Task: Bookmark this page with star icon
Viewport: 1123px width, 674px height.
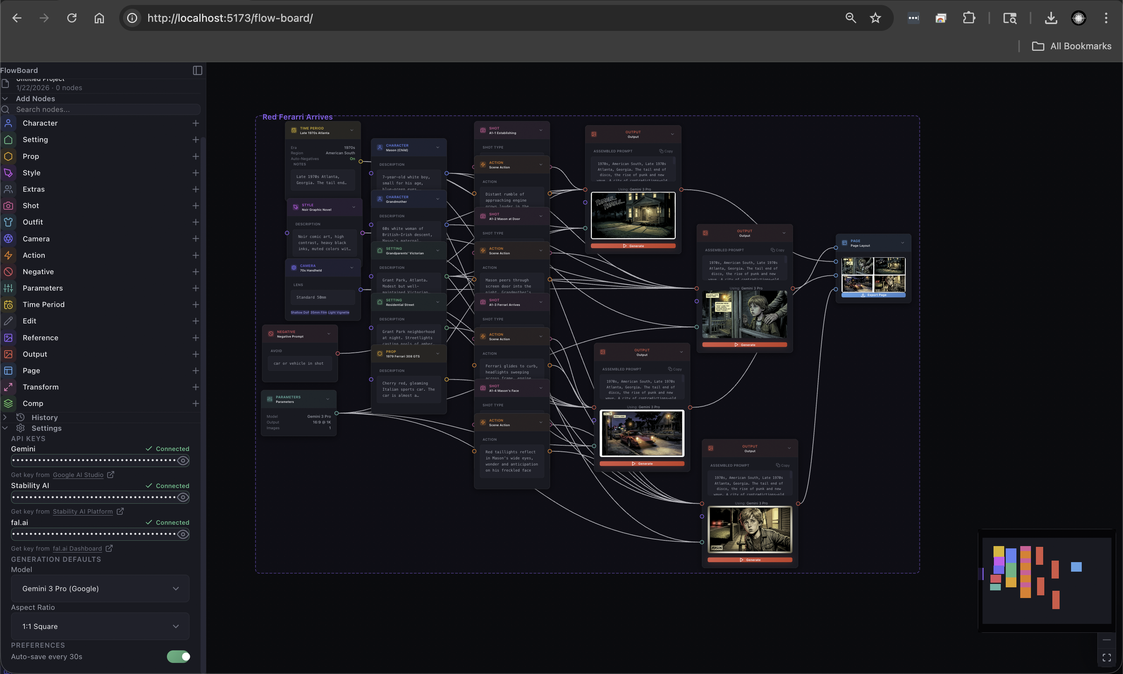Action: coord(875,18)
